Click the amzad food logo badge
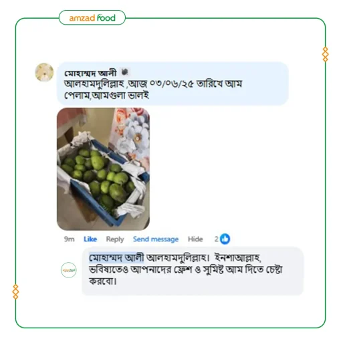The image size is (341, 341). [x=92, y=17]
